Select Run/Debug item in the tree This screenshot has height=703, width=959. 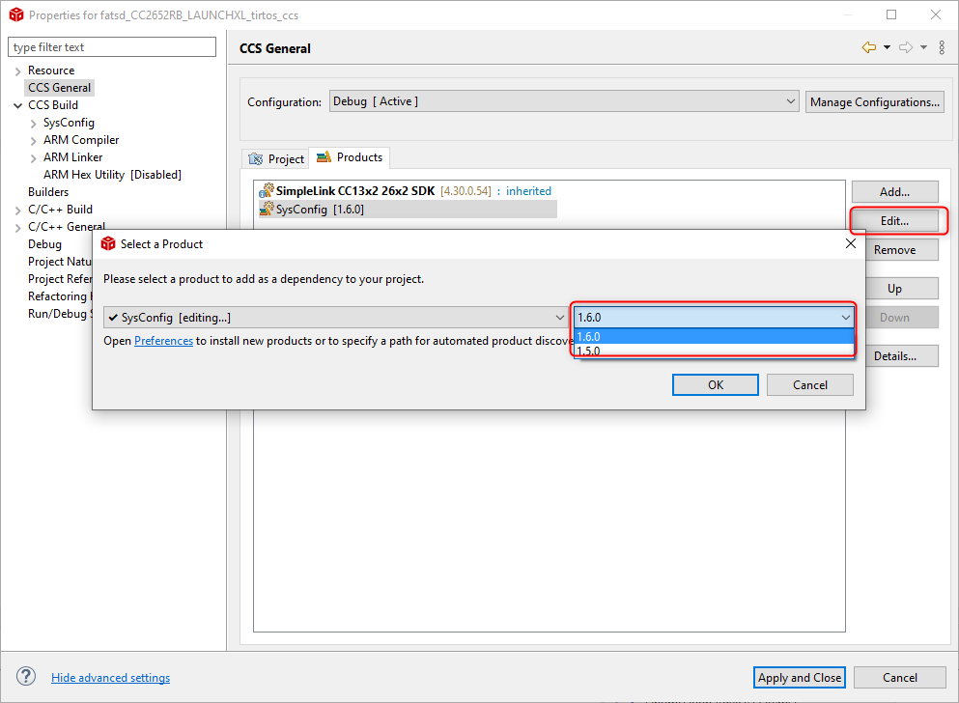[x=59, y=314]
